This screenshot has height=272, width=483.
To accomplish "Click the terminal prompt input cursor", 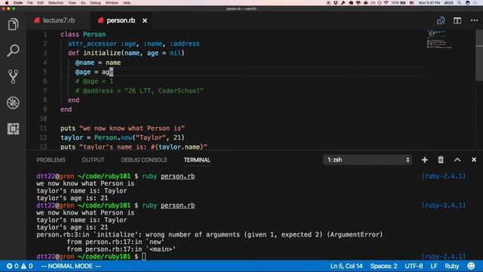I will 144,256.
